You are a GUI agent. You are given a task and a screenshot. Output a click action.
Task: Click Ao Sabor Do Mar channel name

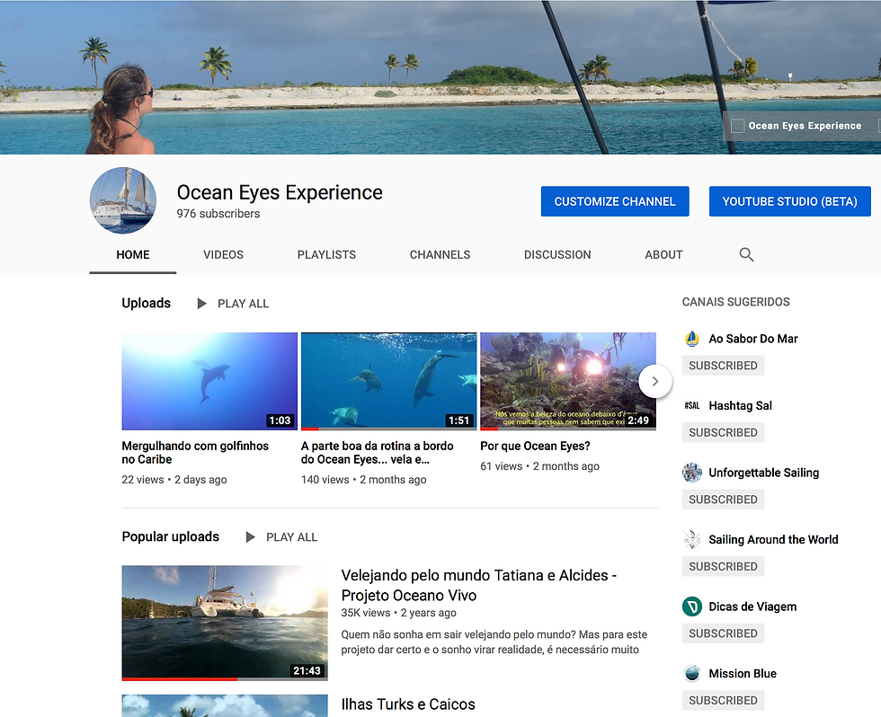[753, 339]
